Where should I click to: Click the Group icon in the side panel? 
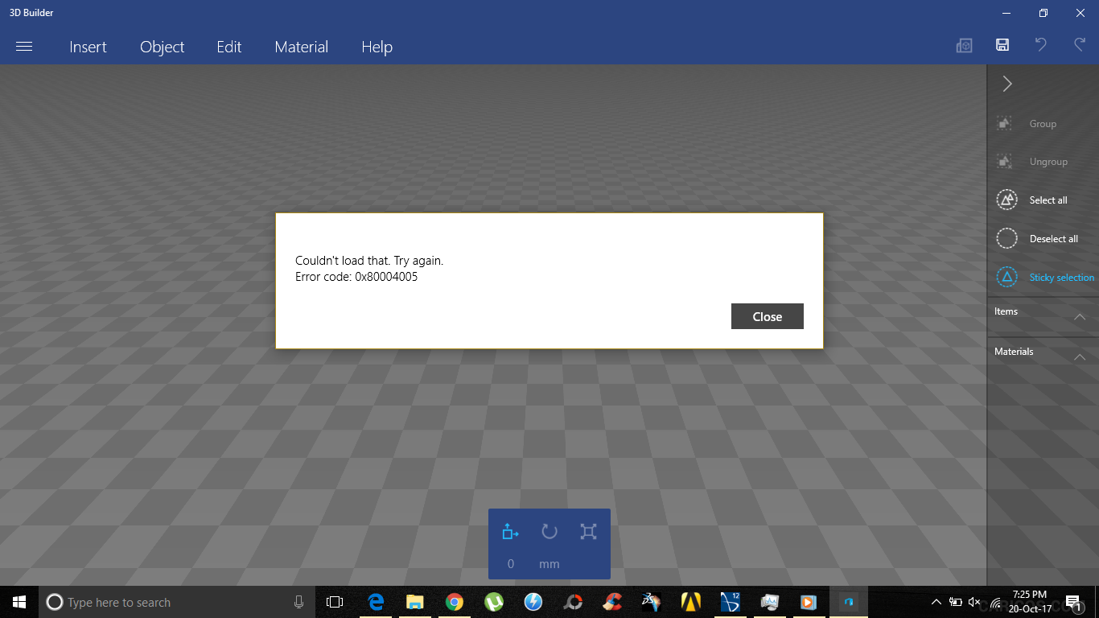(1005, 124)
